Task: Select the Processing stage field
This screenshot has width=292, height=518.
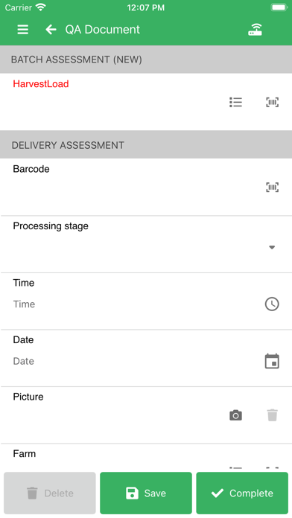Action: pos(146,244)
